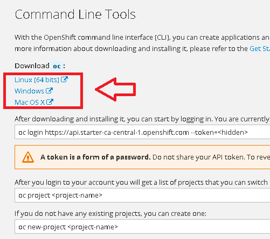
Task: Click the external-link icon after Mac OS X
Action: pos(50,102)
